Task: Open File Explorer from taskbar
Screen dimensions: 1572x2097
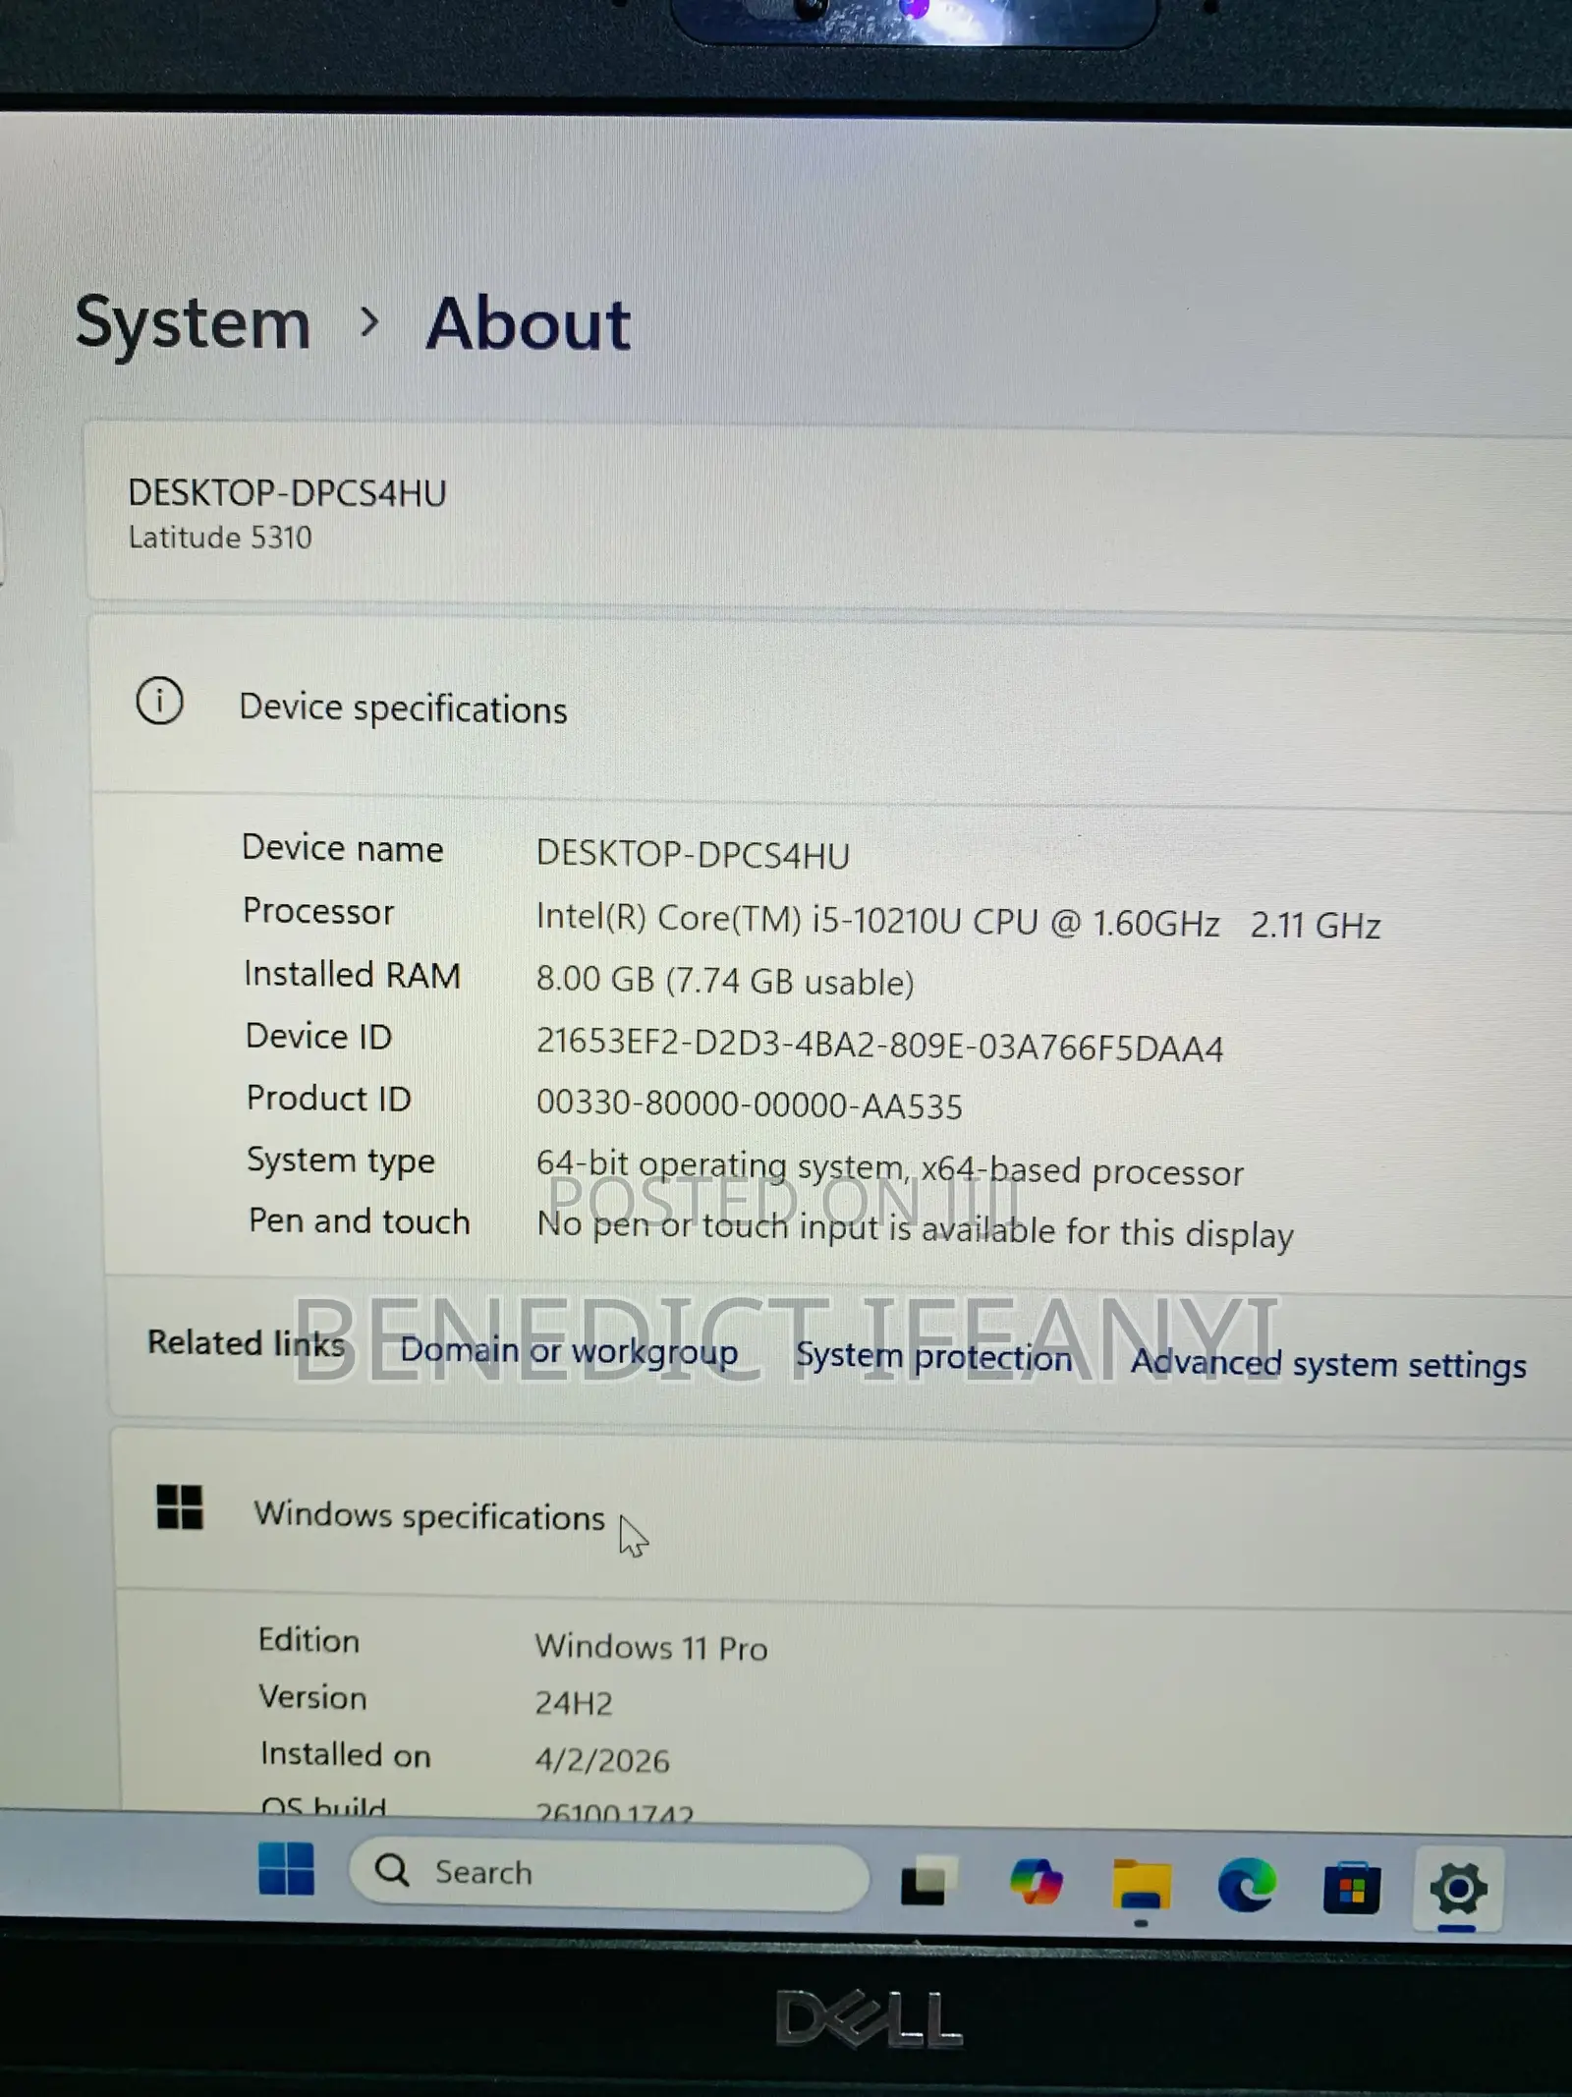Action: (x=1141, y=1885)
